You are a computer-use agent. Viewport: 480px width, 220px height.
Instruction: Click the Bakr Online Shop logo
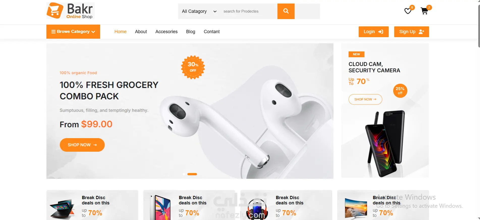click(70, 11)
